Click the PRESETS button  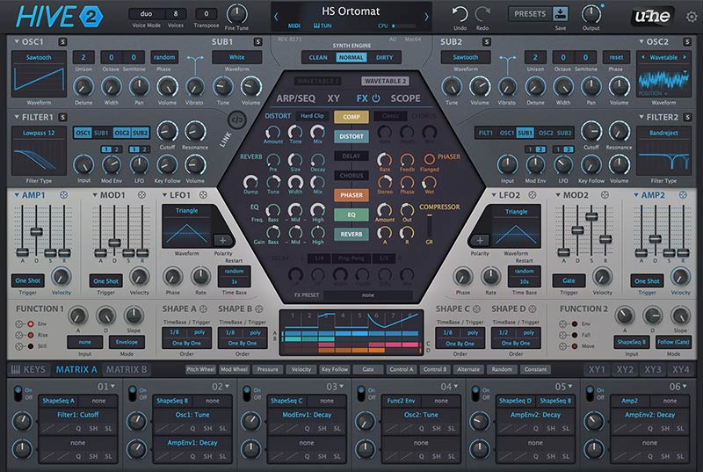click(530, 14)
